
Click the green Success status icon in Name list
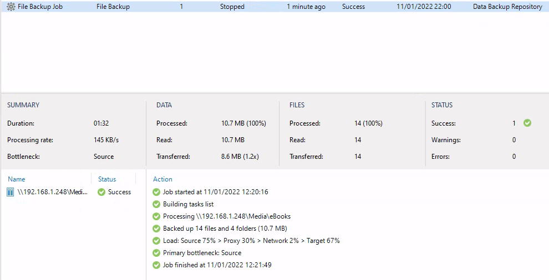[101, 192]
